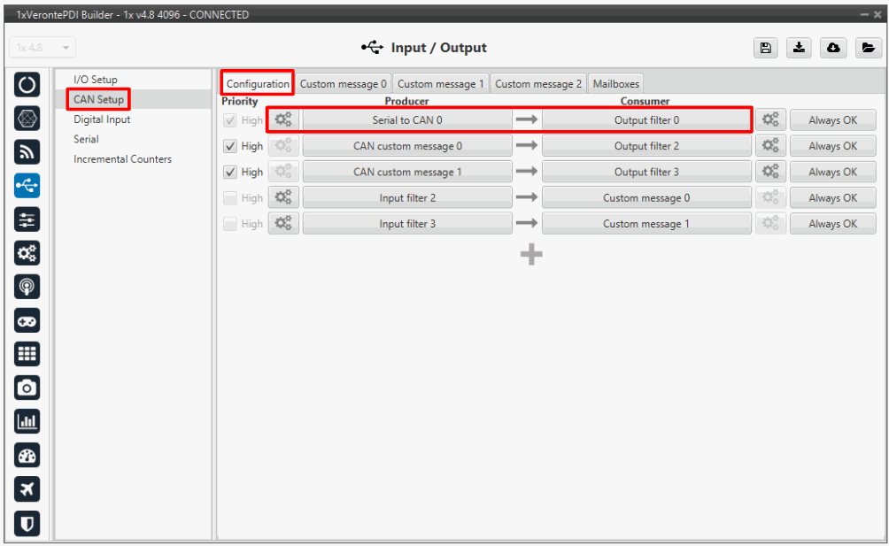Enable High priority for Input filter 2

(231, 198)
